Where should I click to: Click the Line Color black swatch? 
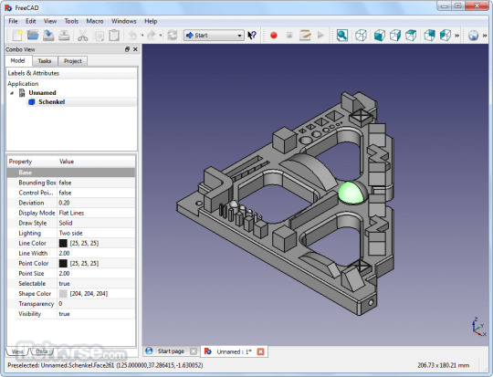[x=63, y=243]
